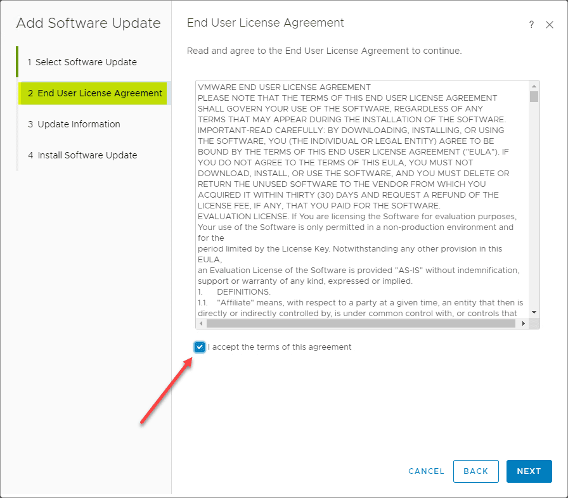
Task: Click the scroll up arrow in EULA box
Action: coord(534,86)
